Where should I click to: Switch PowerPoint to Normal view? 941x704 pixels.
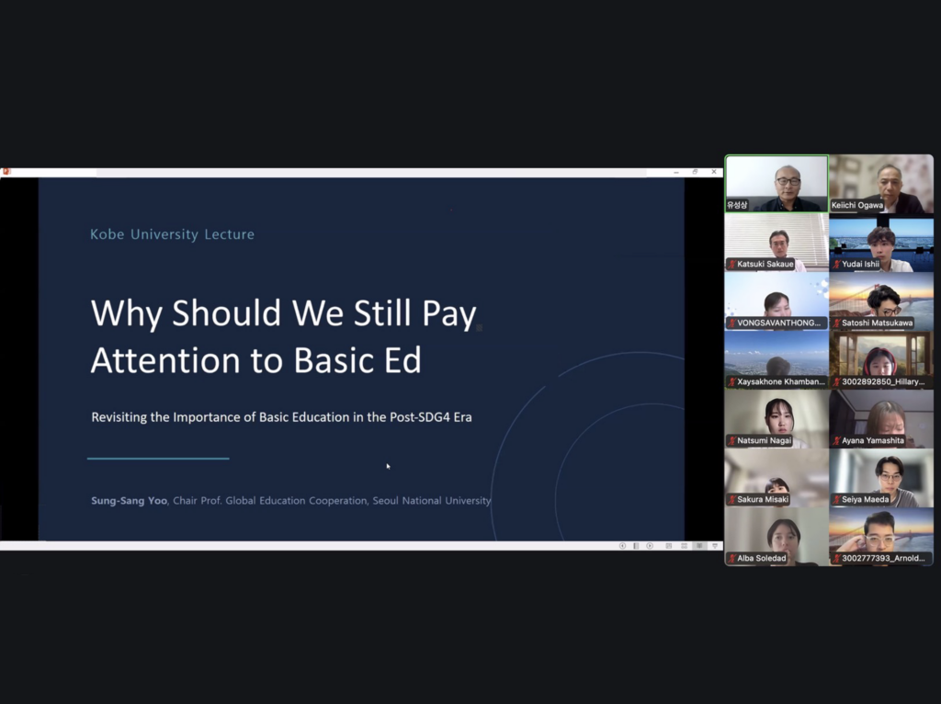point(669,546)
